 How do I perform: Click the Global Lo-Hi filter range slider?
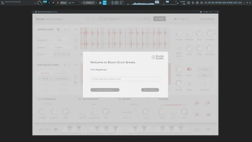[174, 105]
